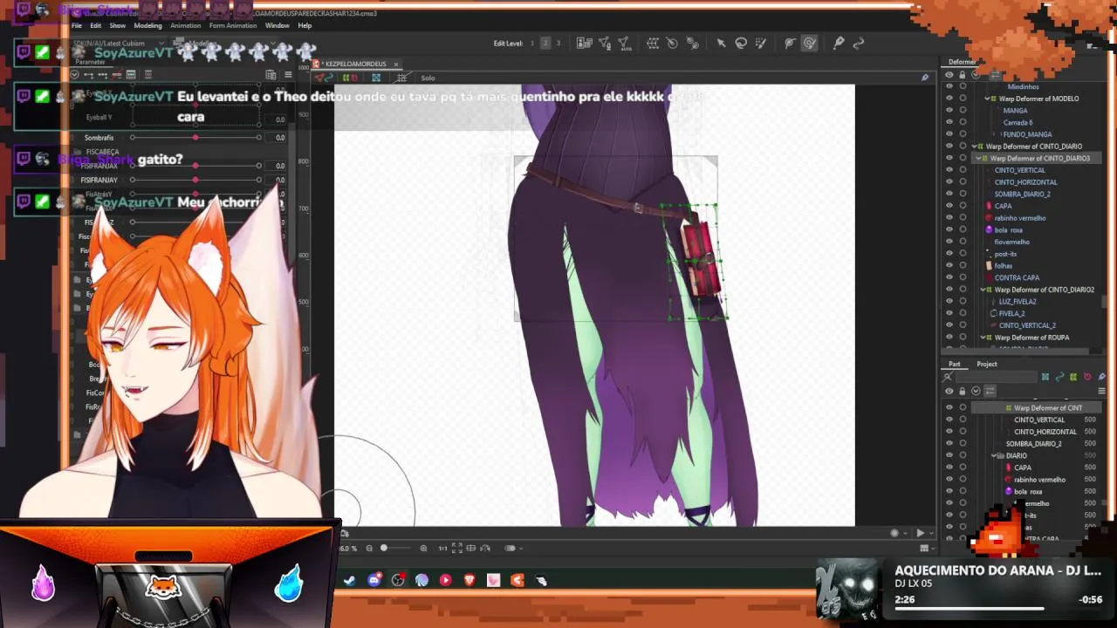
Task: Hide CINTO_HORIZONTAL in Deformer panel
Action: click(949, 182)
